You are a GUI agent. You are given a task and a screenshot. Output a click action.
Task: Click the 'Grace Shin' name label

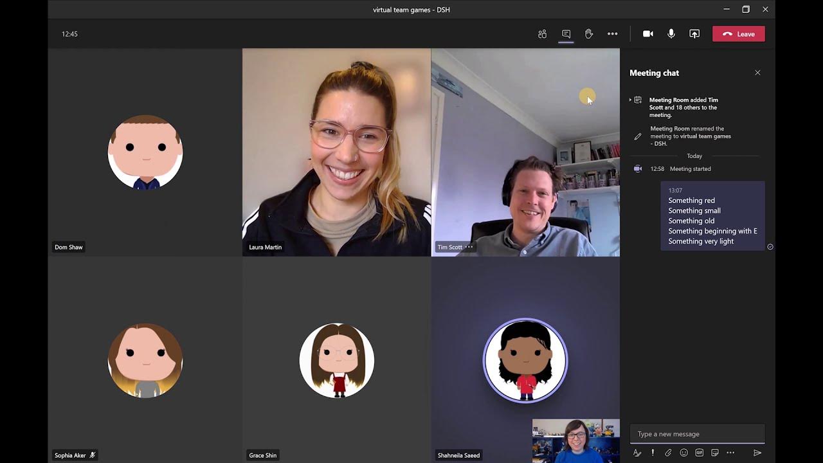[263, 455]
